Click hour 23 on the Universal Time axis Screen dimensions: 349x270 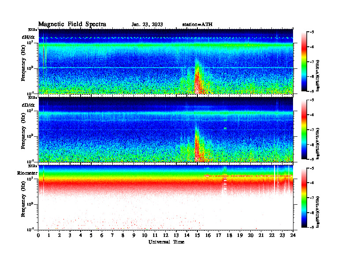coord(282,235)
